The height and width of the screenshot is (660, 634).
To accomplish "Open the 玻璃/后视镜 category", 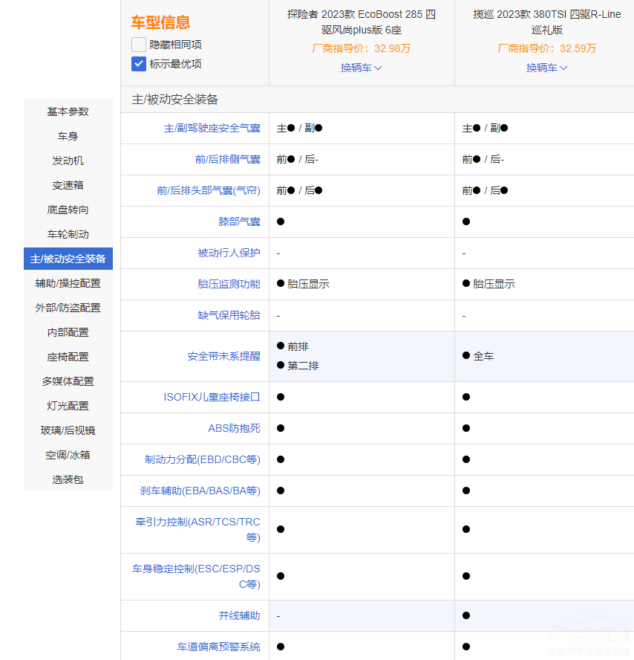I will tap(68, 430).
